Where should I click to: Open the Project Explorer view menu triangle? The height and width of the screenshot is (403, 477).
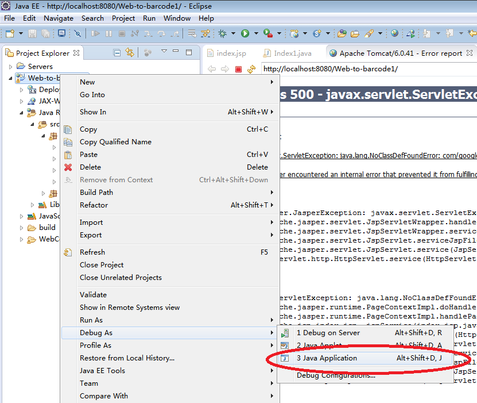(x=164, y=51)
